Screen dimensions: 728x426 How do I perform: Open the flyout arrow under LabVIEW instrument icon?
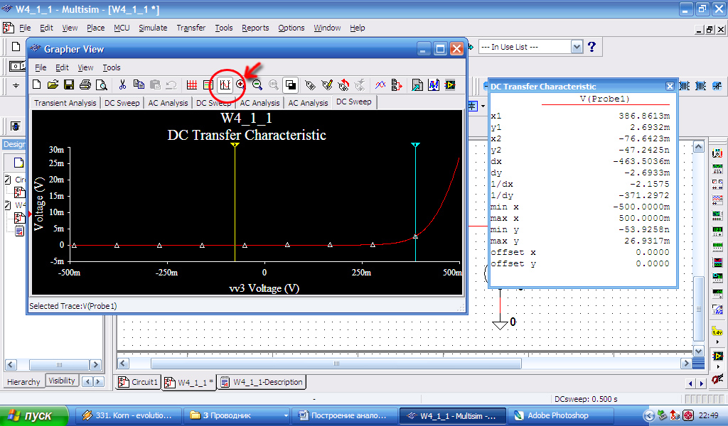point(718,366)
